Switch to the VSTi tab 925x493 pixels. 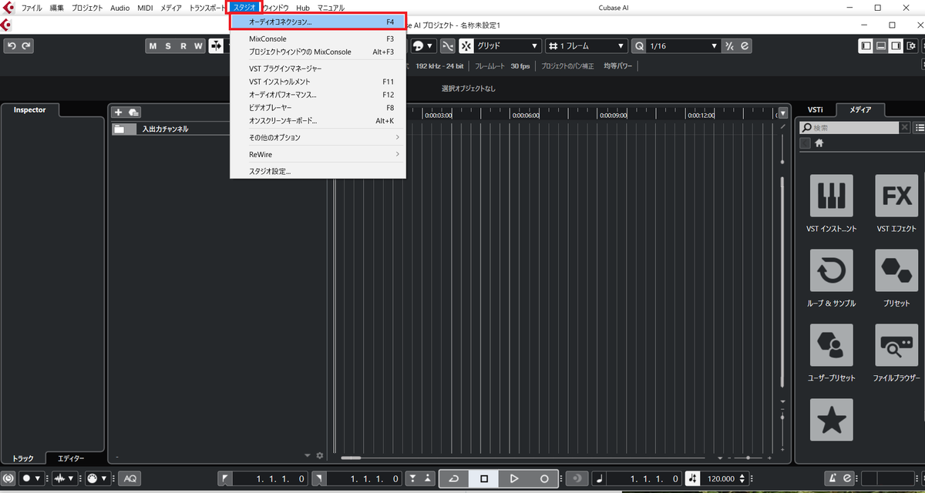coord(815,109)
